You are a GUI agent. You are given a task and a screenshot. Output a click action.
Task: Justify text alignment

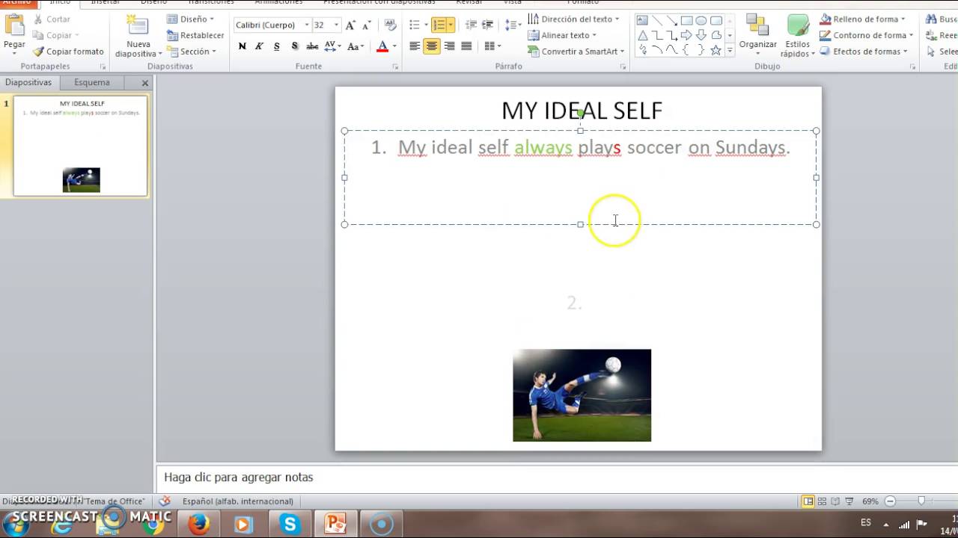466,46
